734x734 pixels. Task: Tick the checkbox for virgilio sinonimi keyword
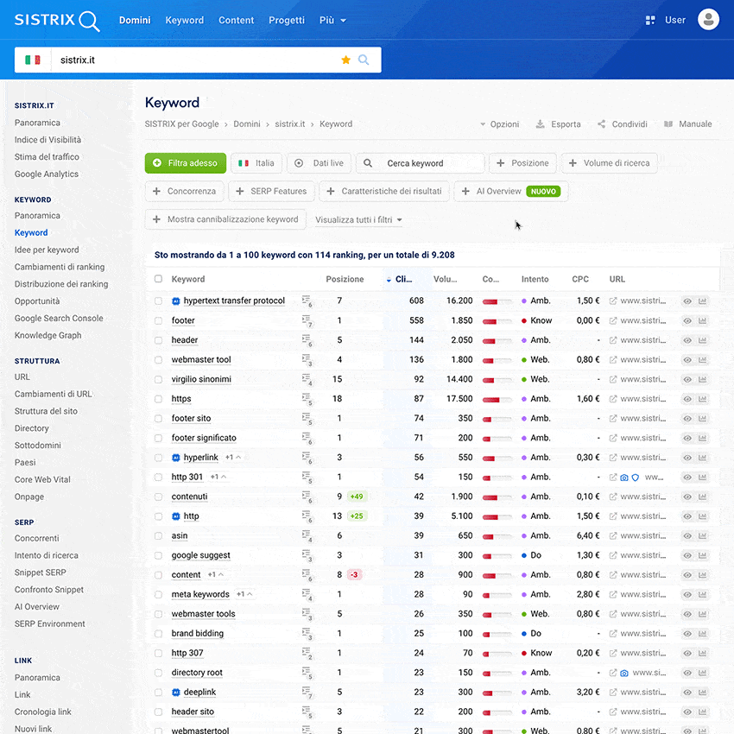(x=158, y=379)
